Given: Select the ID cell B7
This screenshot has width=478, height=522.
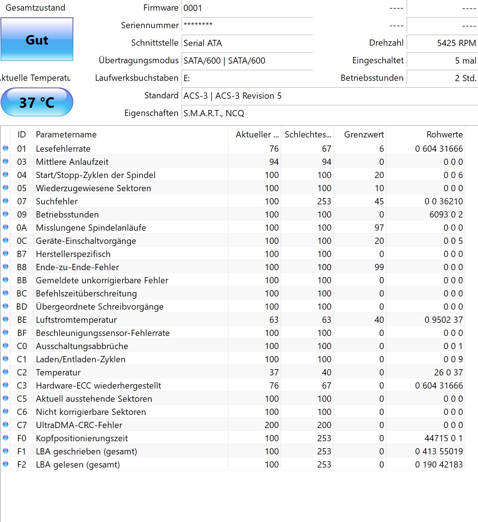Looking at the screenshot, I should (22, 254).
